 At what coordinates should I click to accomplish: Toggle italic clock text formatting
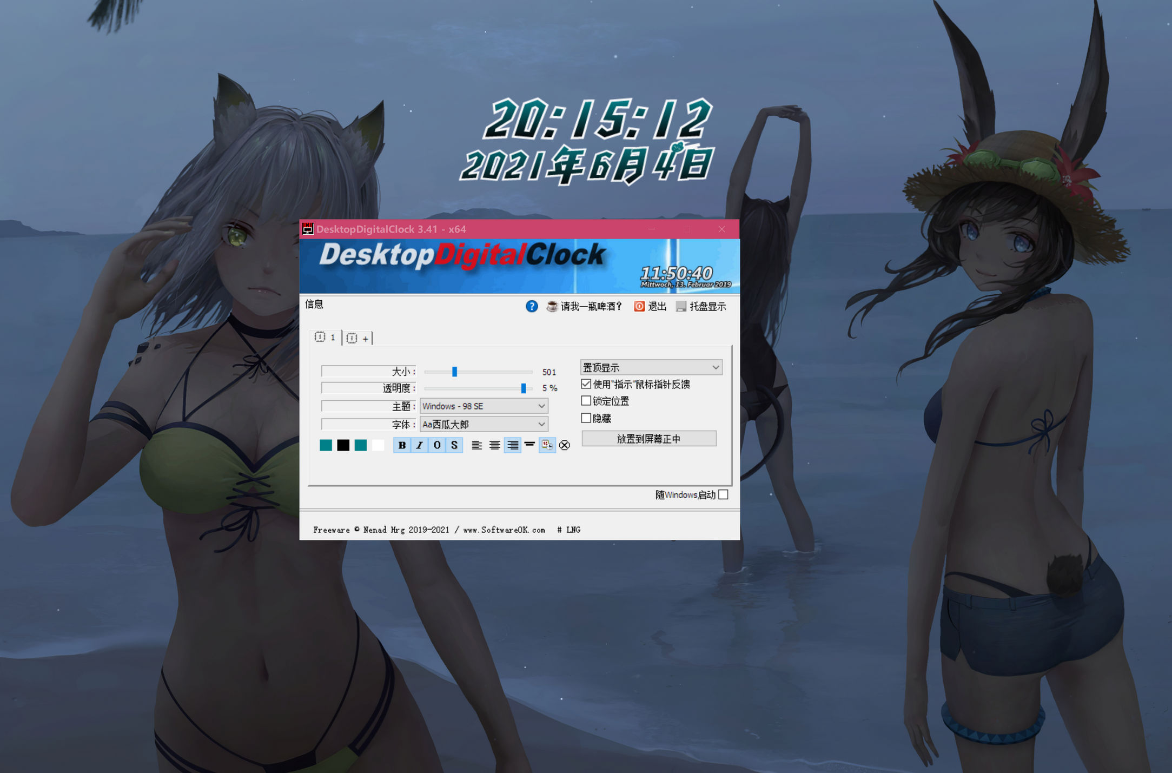419,445
